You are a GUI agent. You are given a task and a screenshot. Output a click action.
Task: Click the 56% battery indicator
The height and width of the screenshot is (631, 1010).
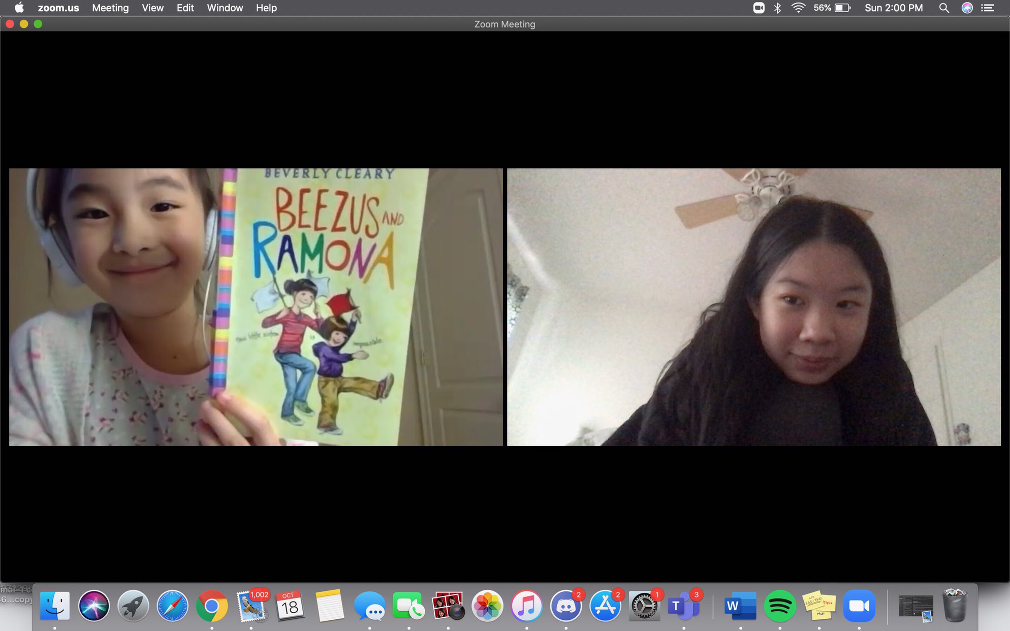[x=832, y=8]
